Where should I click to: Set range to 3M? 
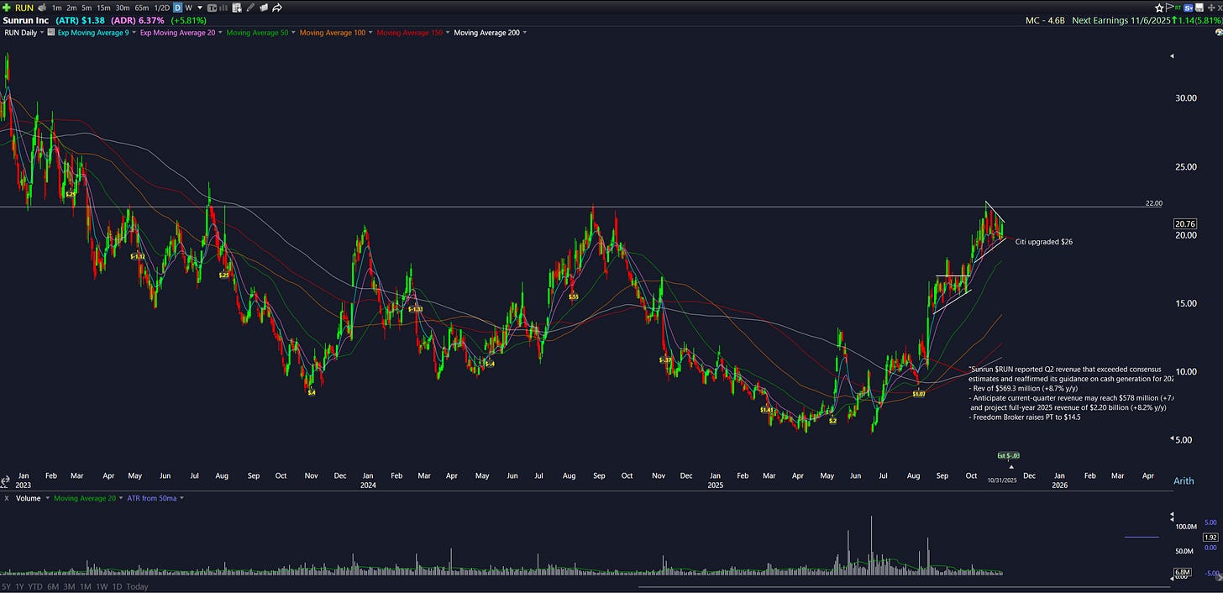pos(70,586)
